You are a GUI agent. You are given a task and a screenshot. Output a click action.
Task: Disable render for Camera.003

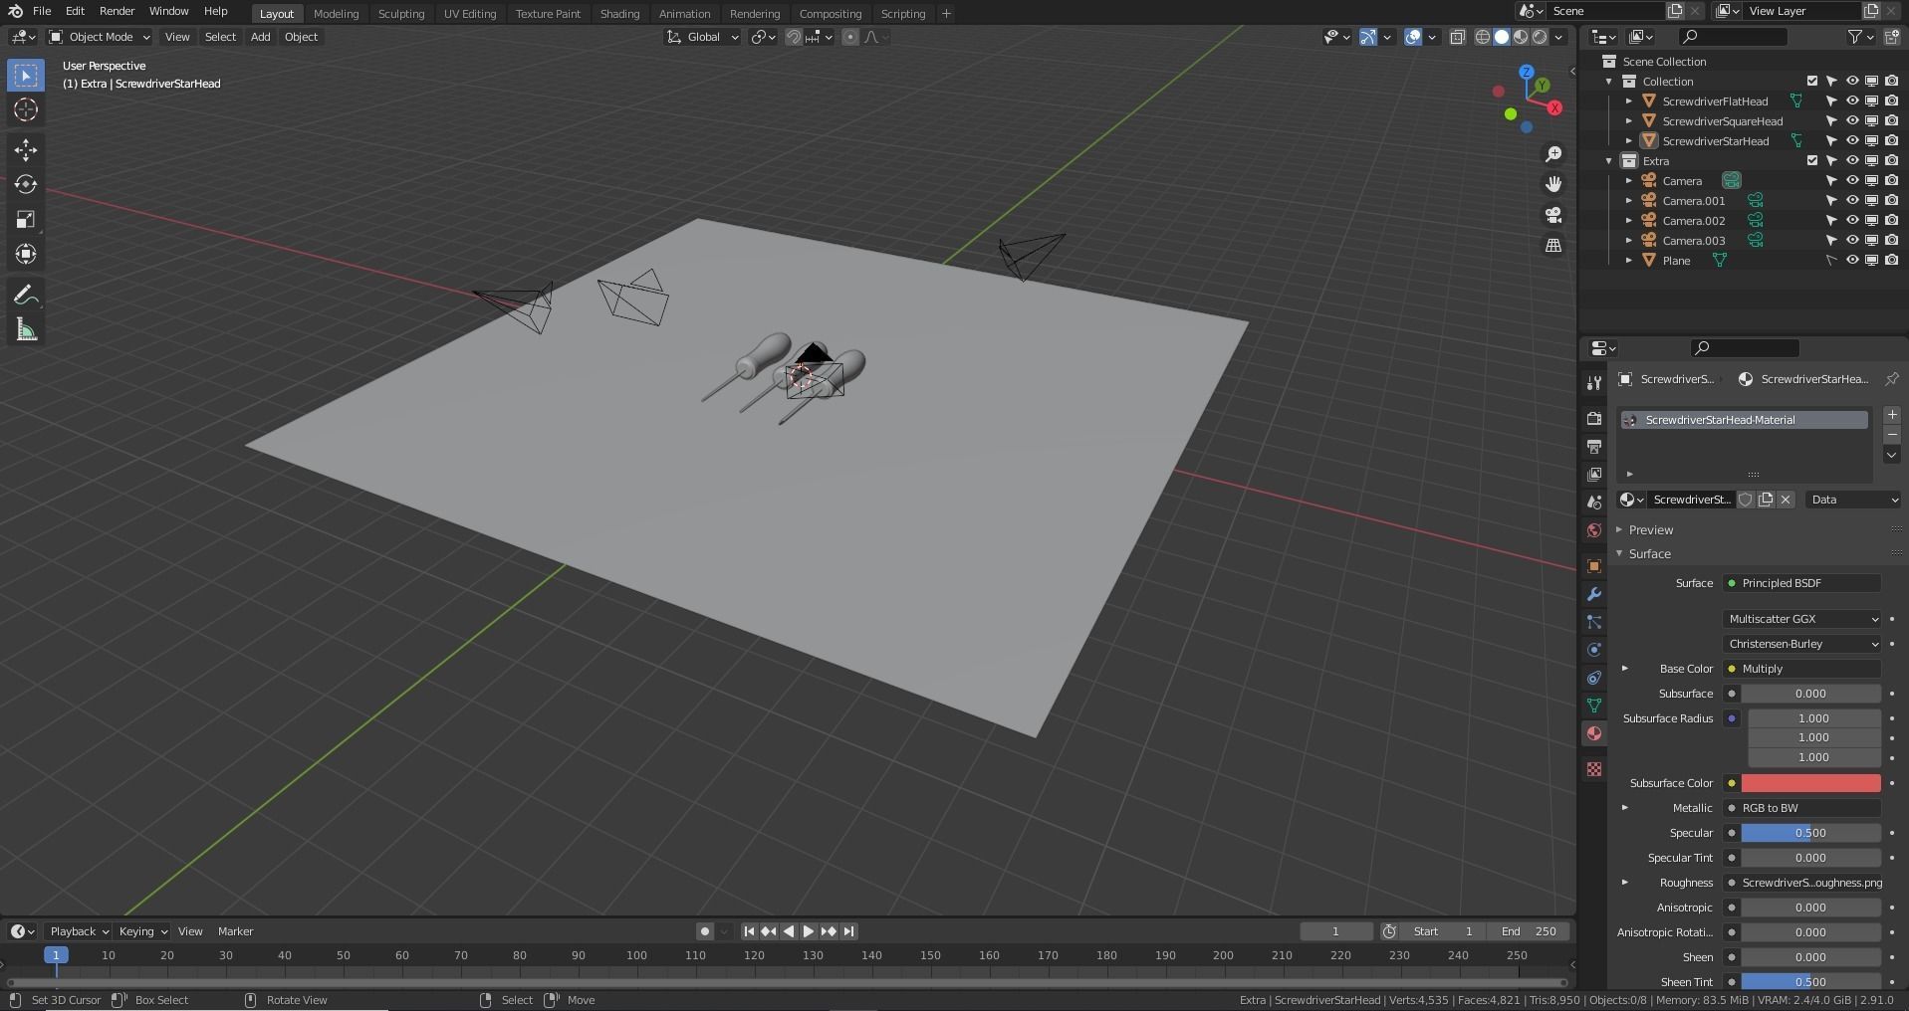[x=1892, y=241]
